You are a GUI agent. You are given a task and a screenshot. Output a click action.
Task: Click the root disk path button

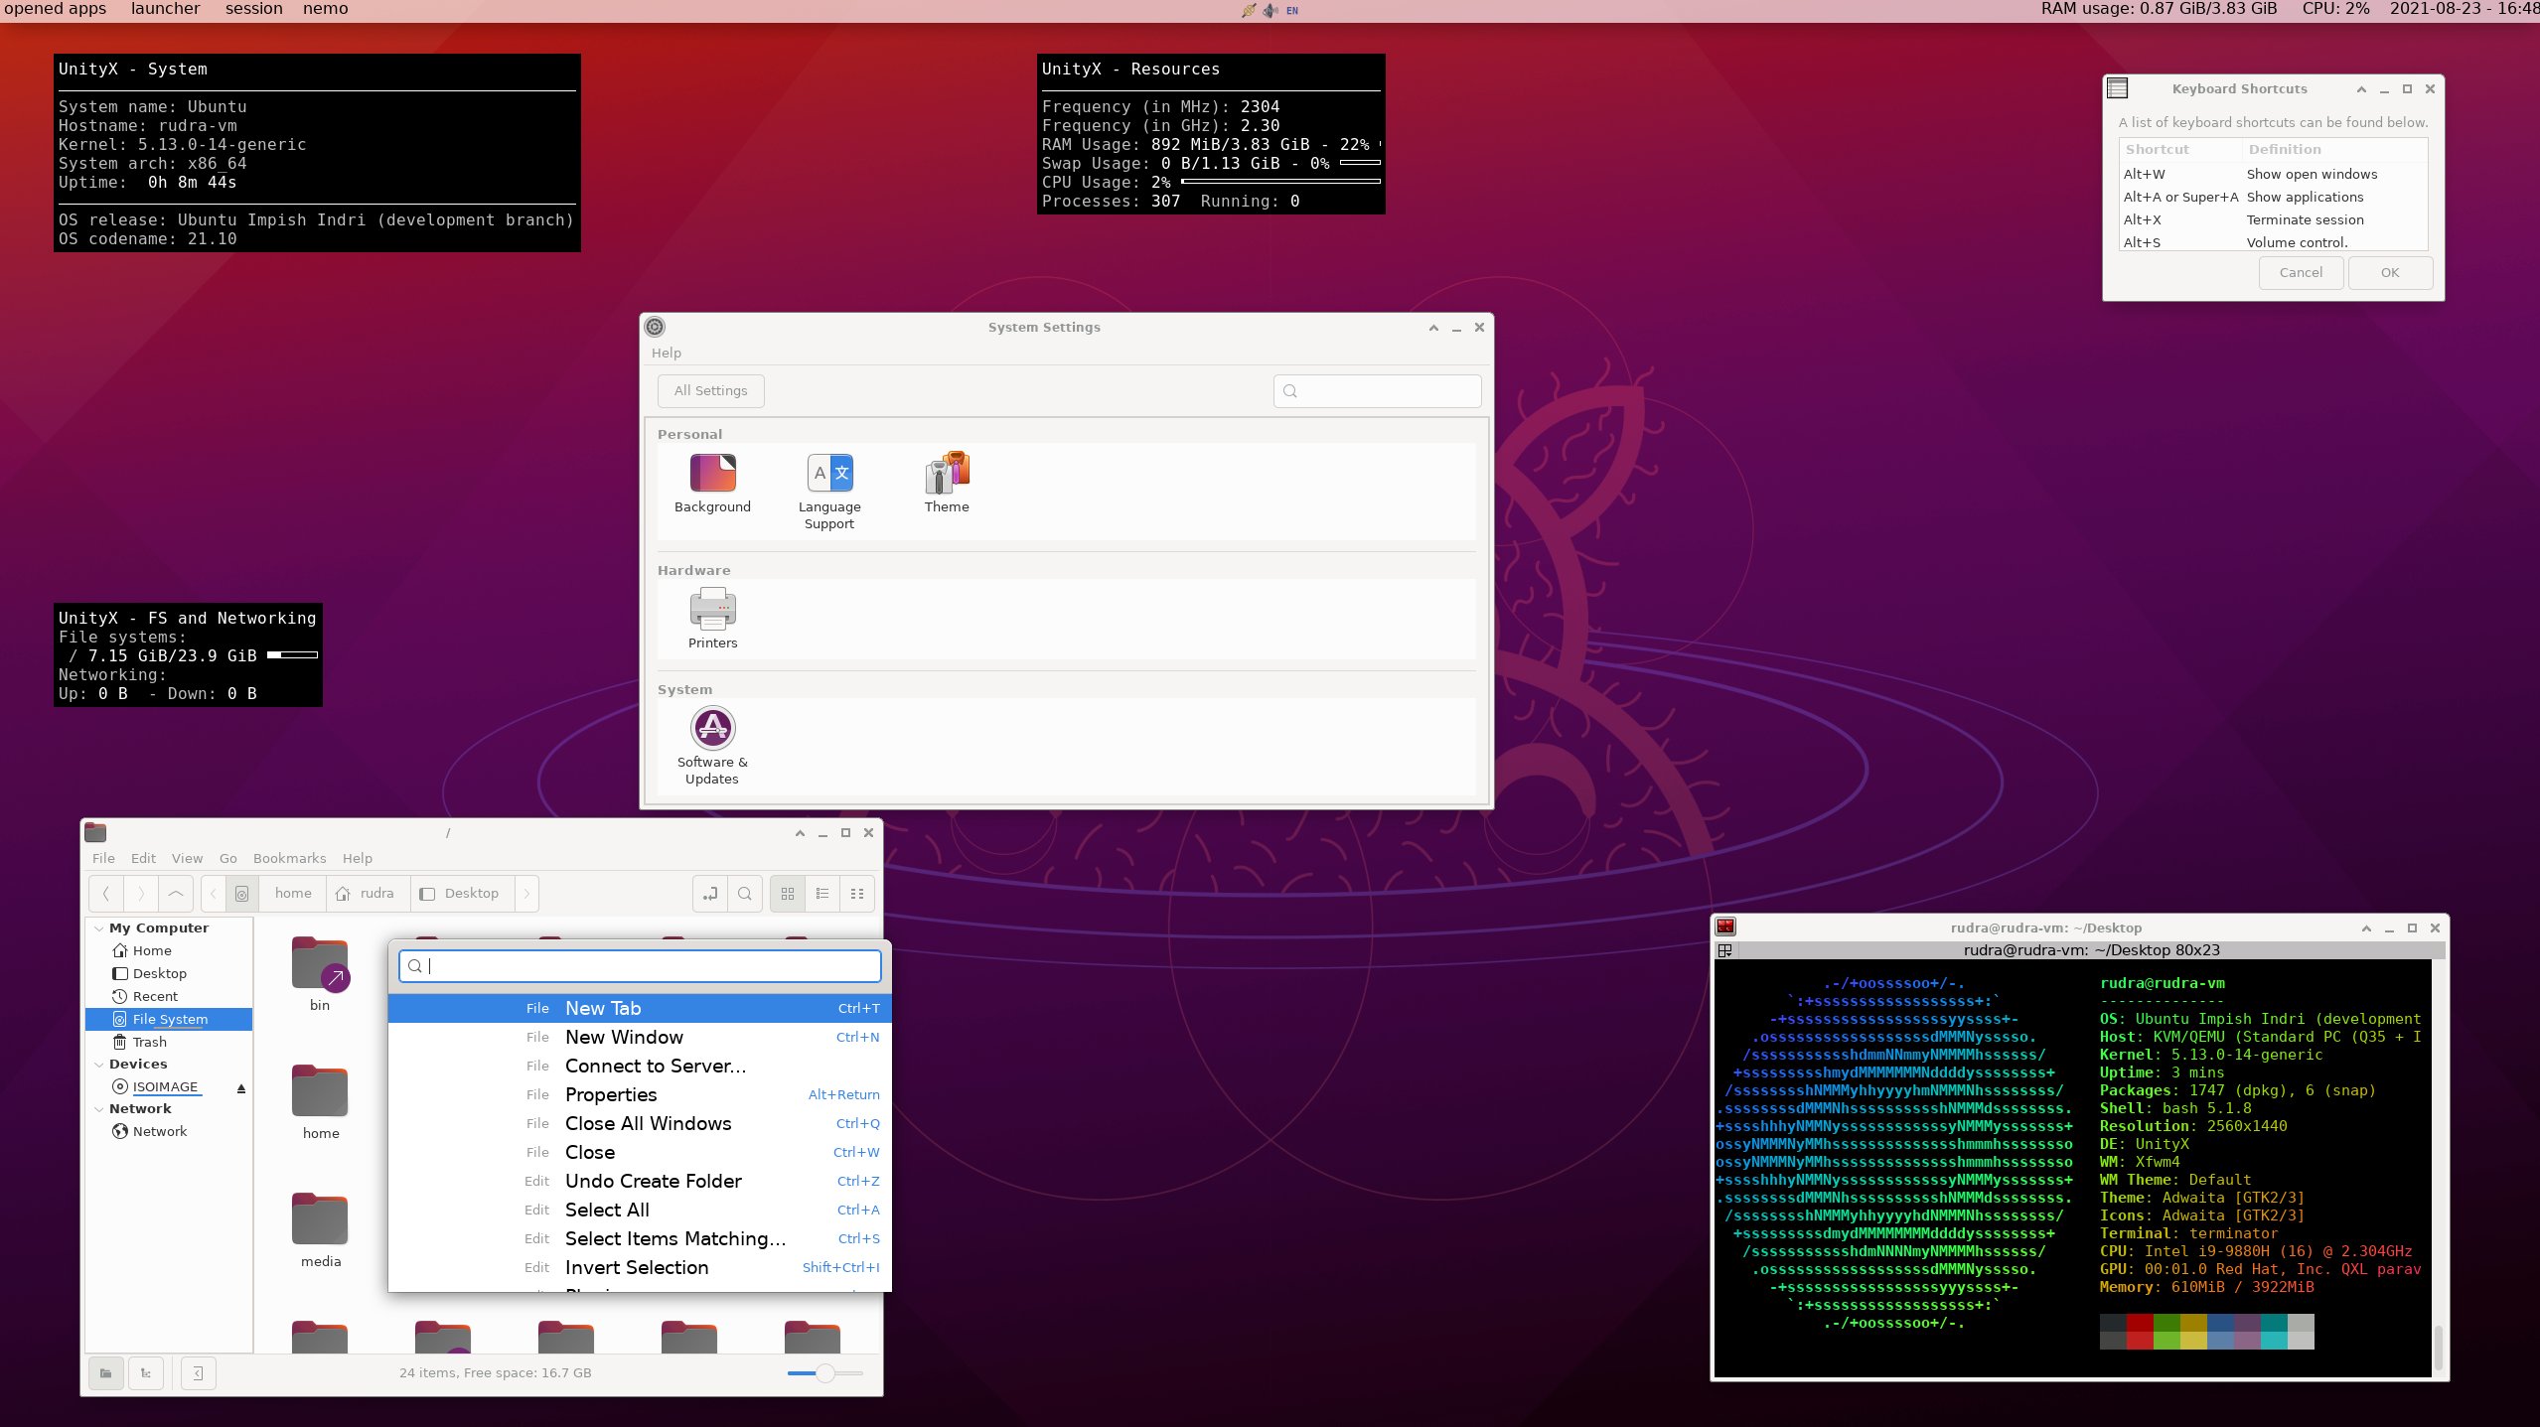241,894
